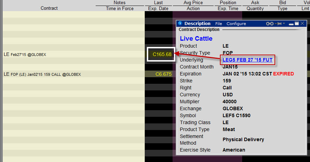The height and width of the screenshot is (162, 310).
Task: Click the Position column header
Action: click(228, 2)
